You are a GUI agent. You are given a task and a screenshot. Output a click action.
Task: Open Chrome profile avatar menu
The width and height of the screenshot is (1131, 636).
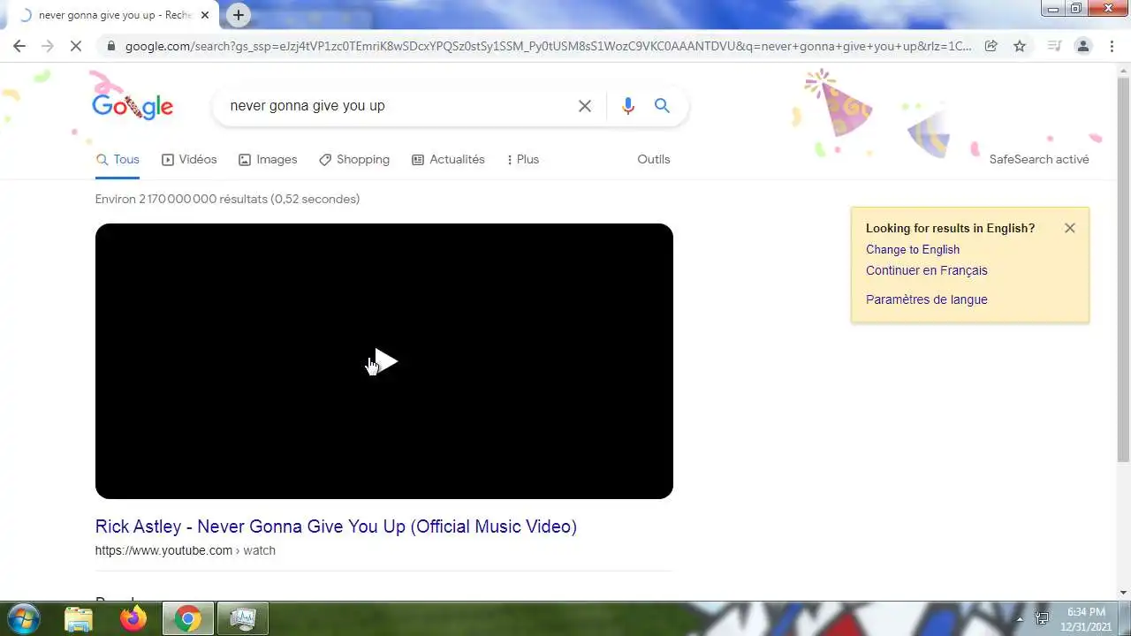1082,46
